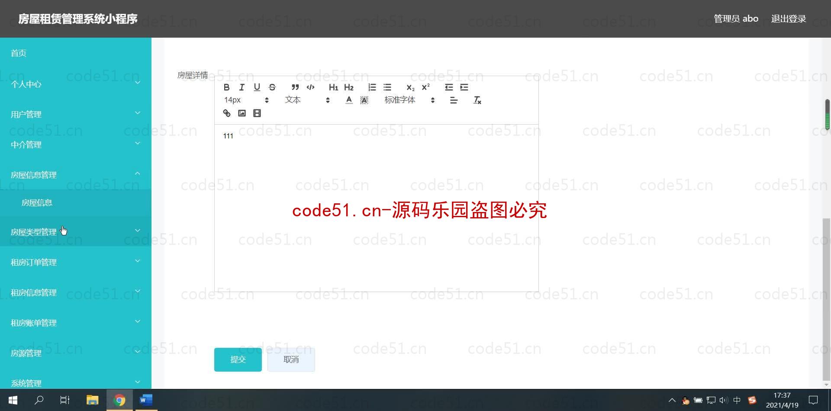Image resolution: width=831 pixels, height=411 pixels.
Task: Submit the form with 提交
Action: click(x=238, y=360)
